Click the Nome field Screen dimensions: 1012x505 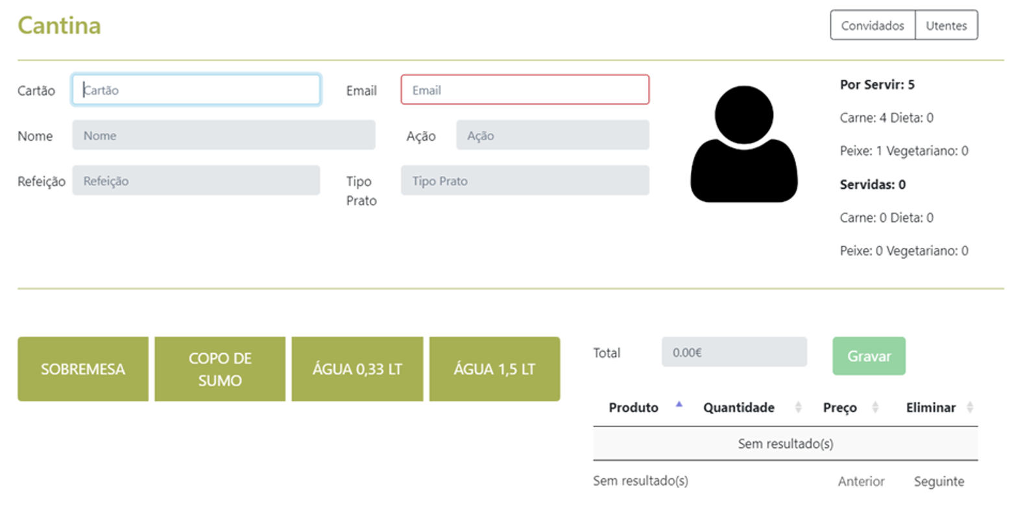click(223, 135)
